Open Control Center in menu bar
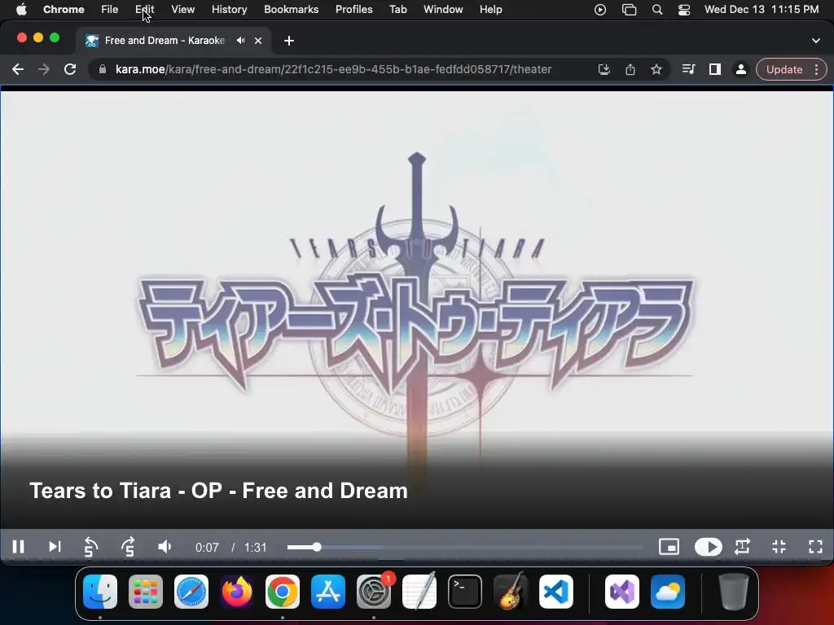The width and height of the screenshot is (834, 625). point(684,10)
